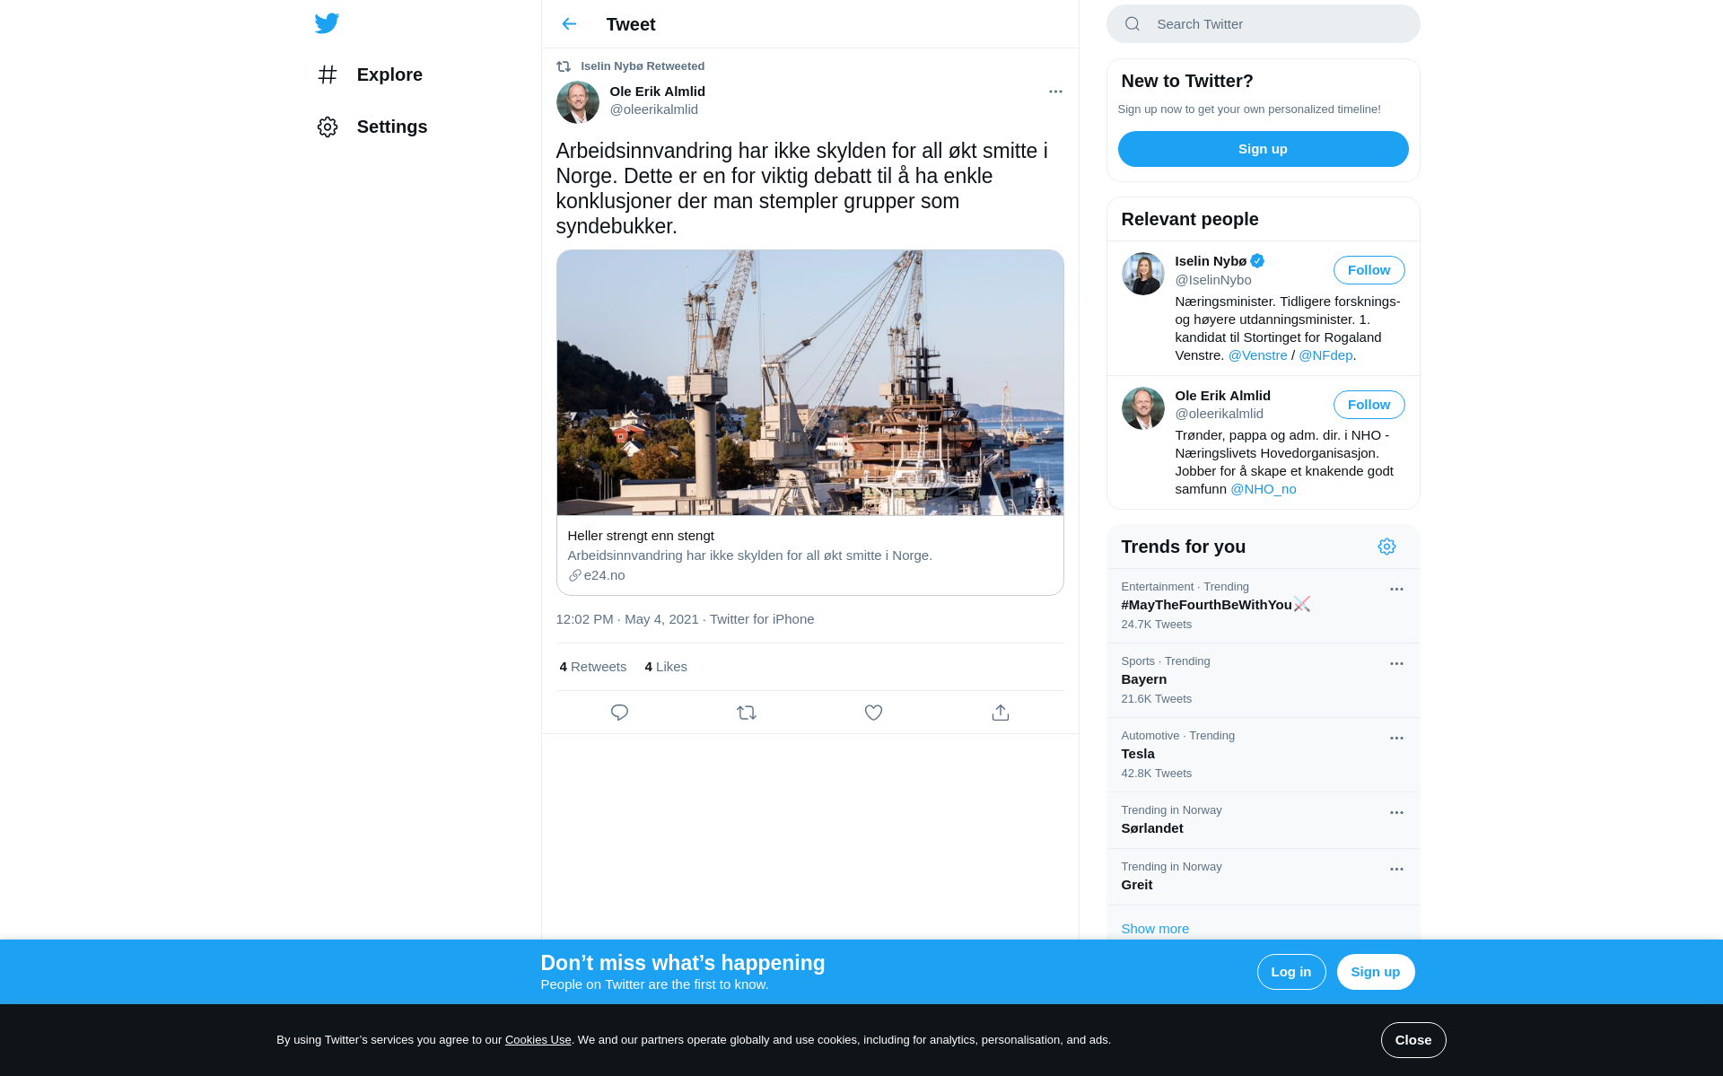Follow Iselin Nybø

[1369, 270]
